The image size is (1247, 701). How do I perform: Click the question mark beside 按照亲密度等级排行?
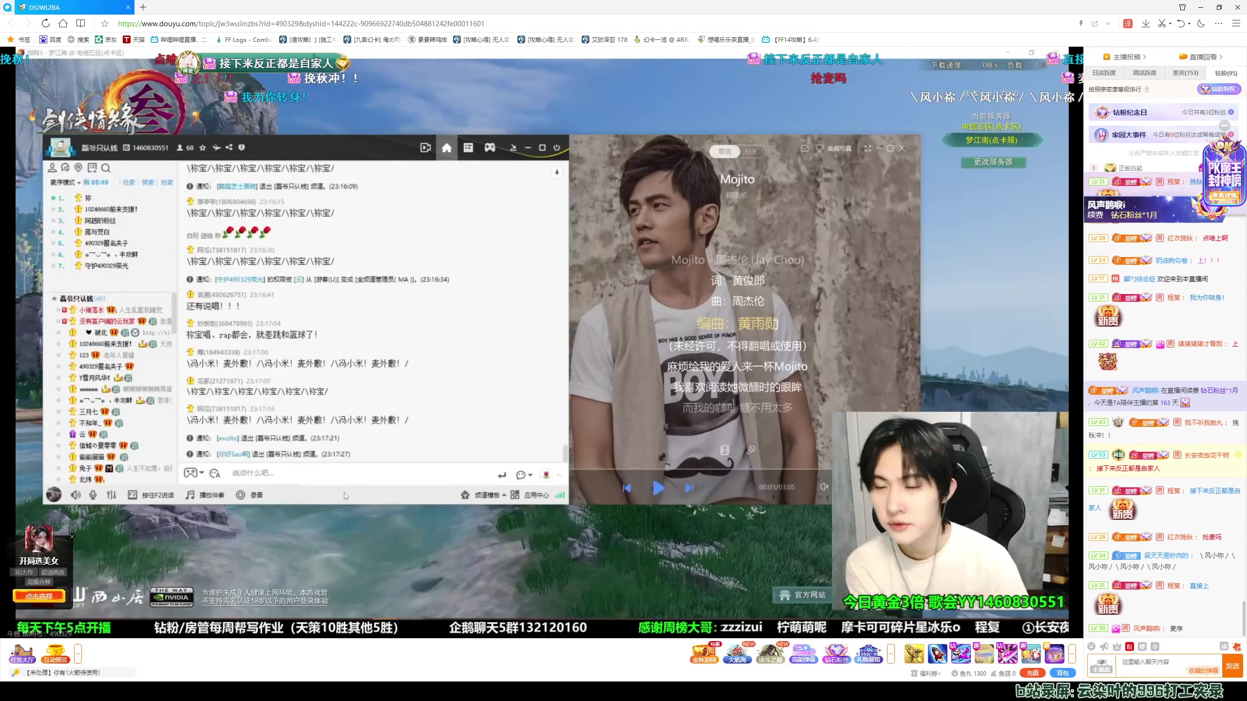(x=1147, y=90)
